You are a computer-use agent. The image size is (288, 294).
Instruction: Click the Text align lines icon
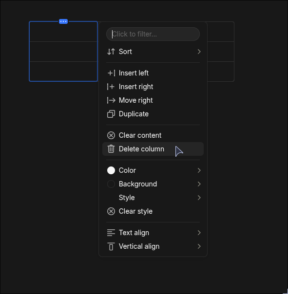(111, 233)
